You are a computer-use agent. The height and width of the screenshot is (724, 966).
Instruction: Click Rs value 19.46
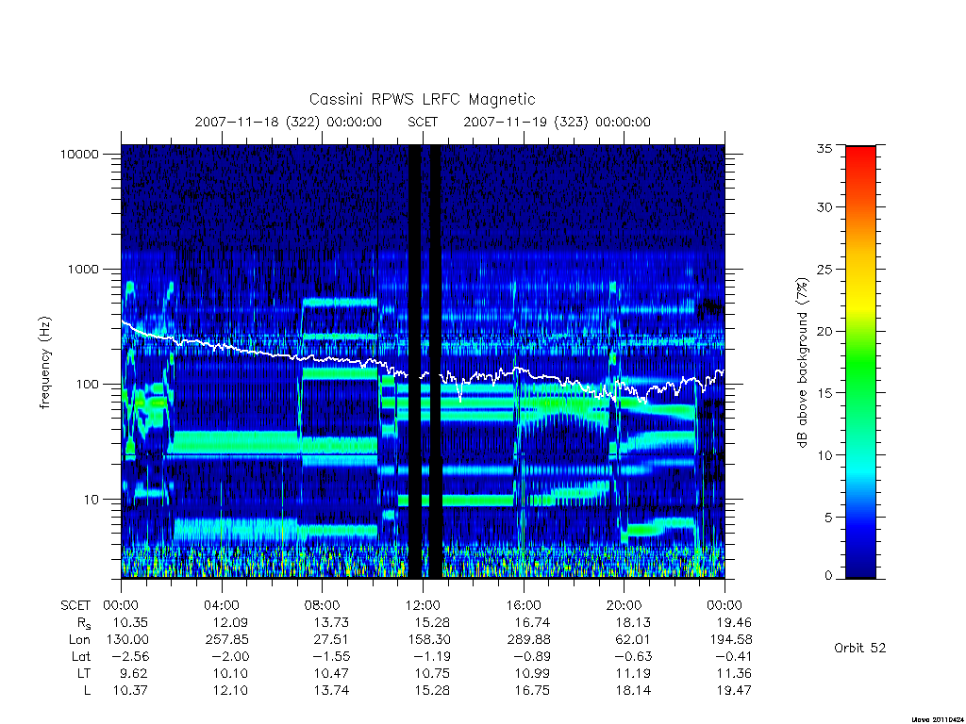(734, 622)
